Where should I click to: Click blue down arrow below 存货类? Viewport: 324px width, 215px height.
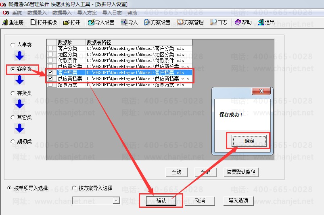click(20, 104)
